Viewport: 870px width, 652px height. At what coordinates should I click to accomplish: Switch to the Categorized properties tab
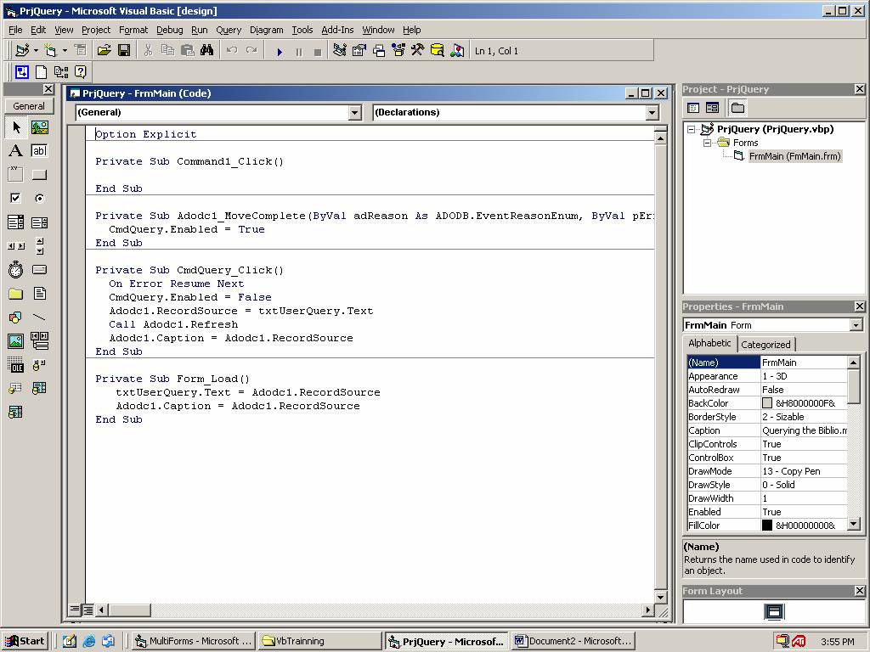765,345
